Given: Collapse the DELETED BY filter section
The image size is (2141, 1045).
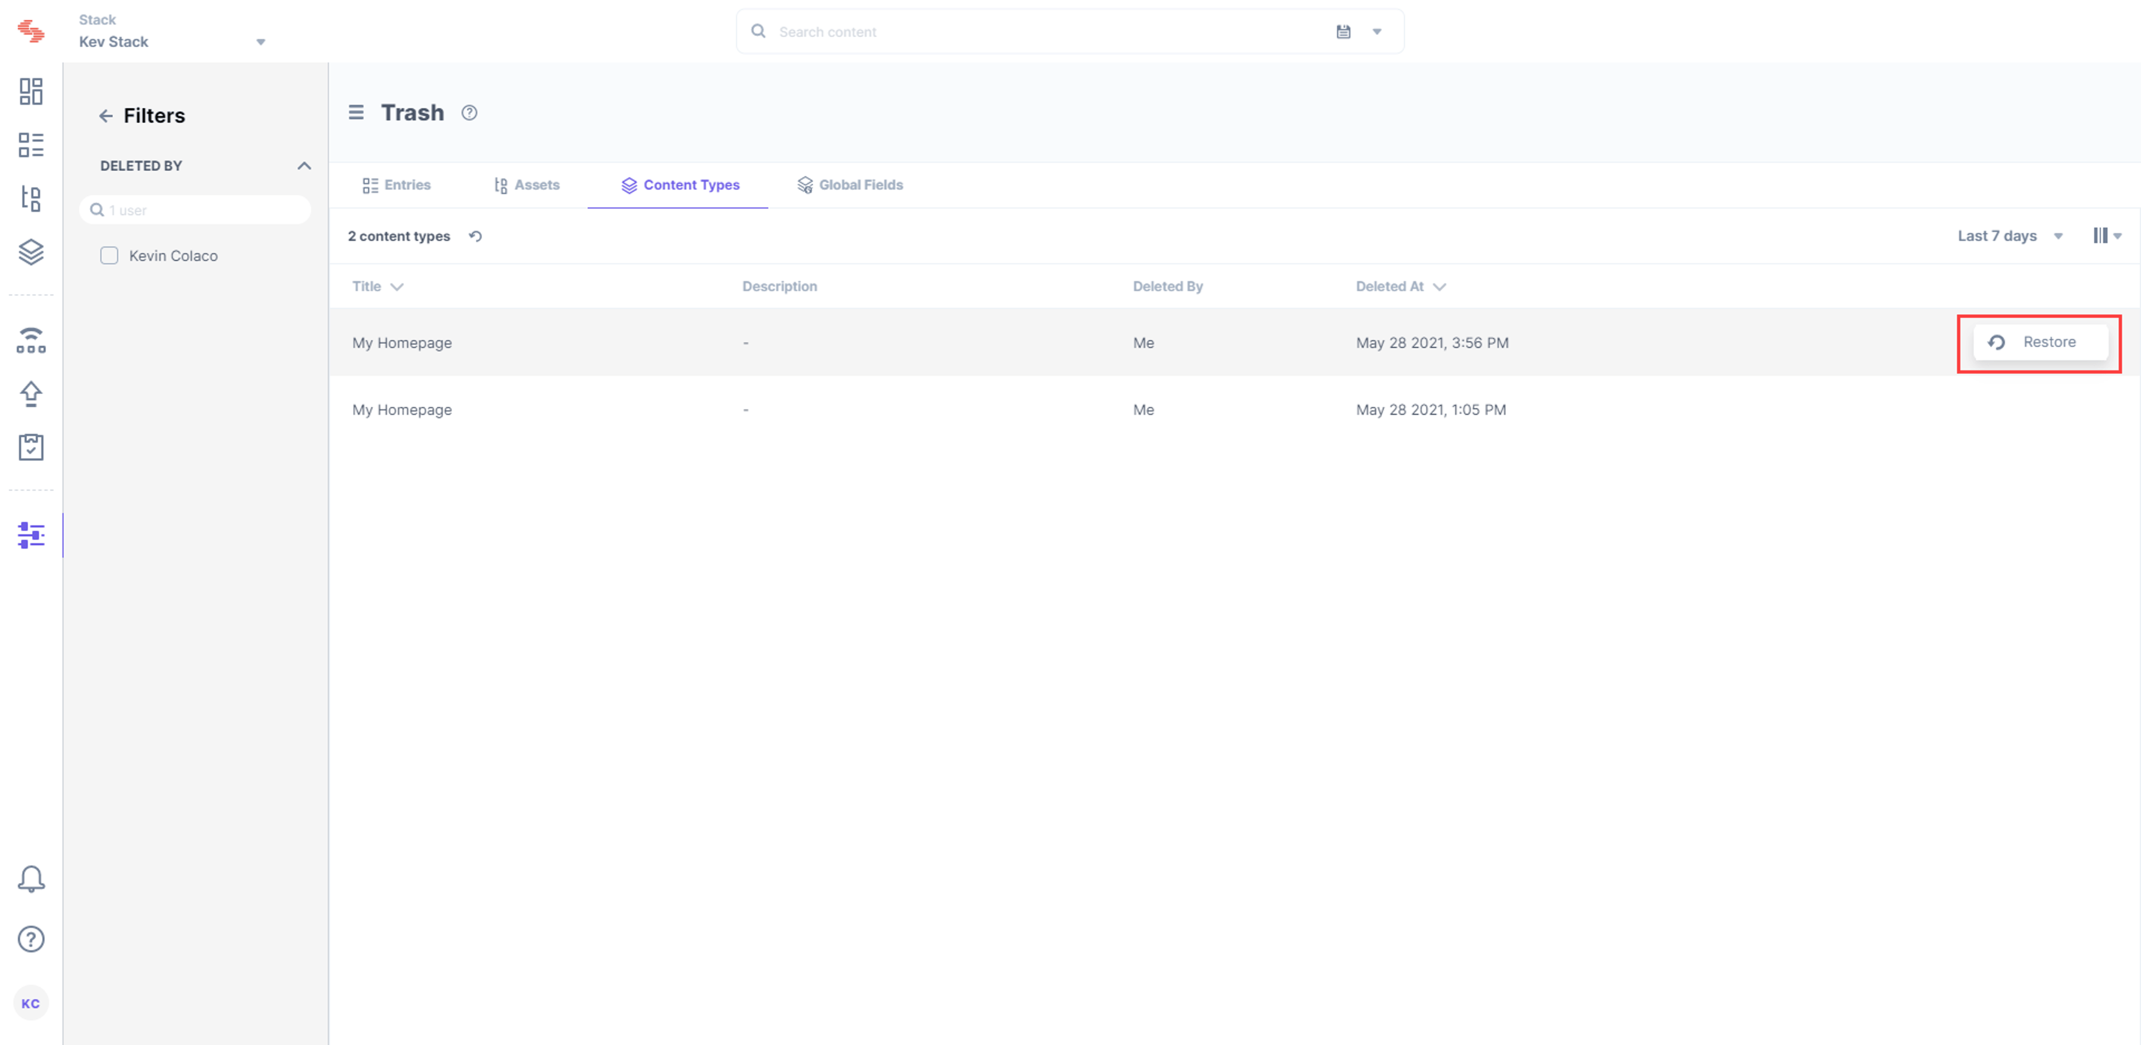Looking at the screenshot, I should click(304, 166).
